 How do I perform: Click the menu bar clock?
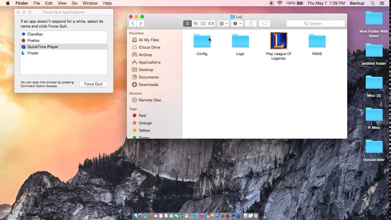click(326, 3)
